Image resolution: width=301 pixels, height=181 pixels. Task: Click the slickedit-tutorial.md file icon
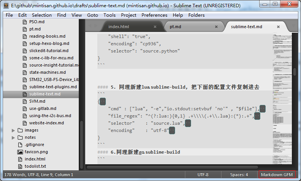pyautogui.click(x=25, y=51)
